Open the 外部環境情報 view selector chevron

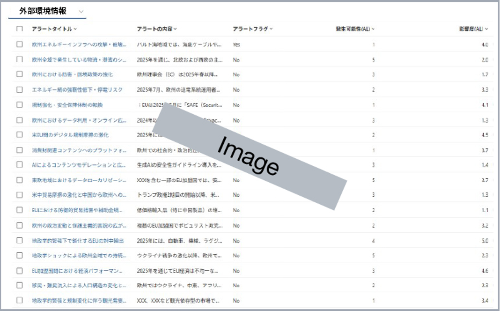click(81, 11)
